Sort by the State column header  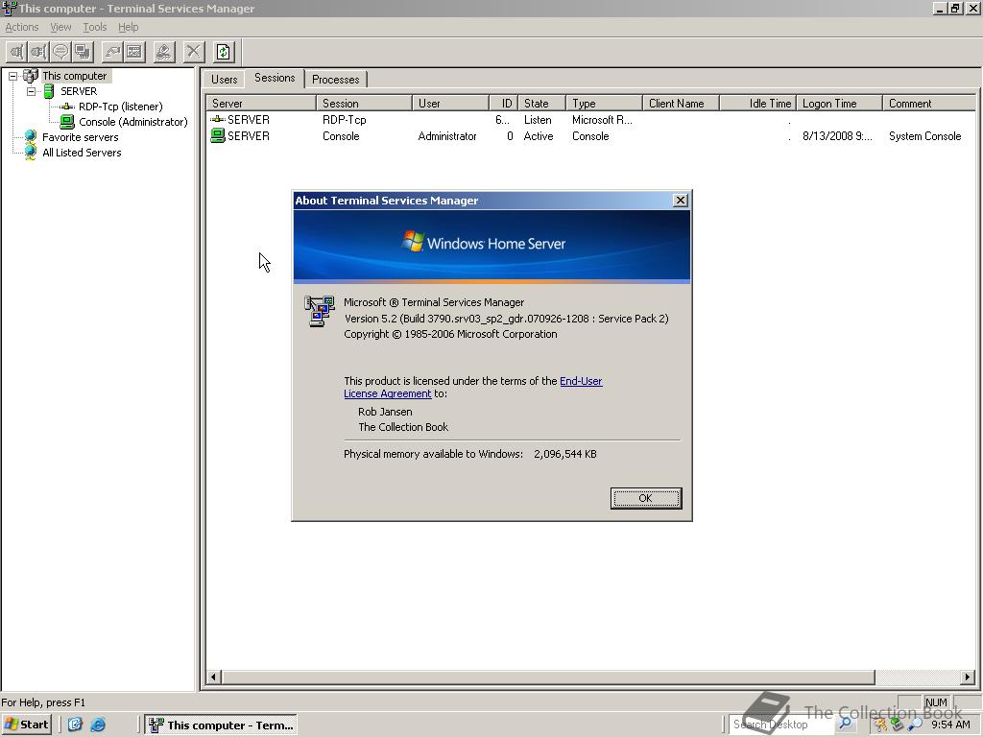pyautogui.click(x=541, y=104)
